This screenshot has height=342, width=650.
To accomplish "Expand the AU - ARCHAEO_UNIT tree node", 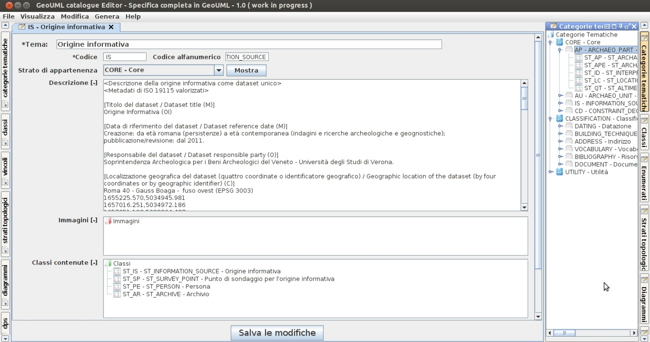I will pyautogui.click(x=560, y=96).
